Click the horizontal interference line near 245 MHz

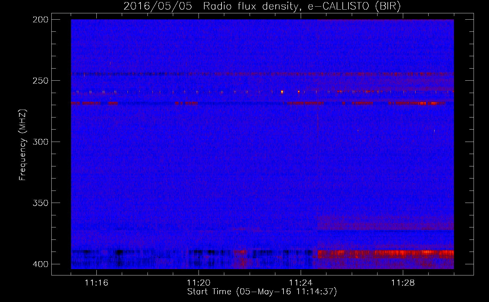click(x=262, y=74)
